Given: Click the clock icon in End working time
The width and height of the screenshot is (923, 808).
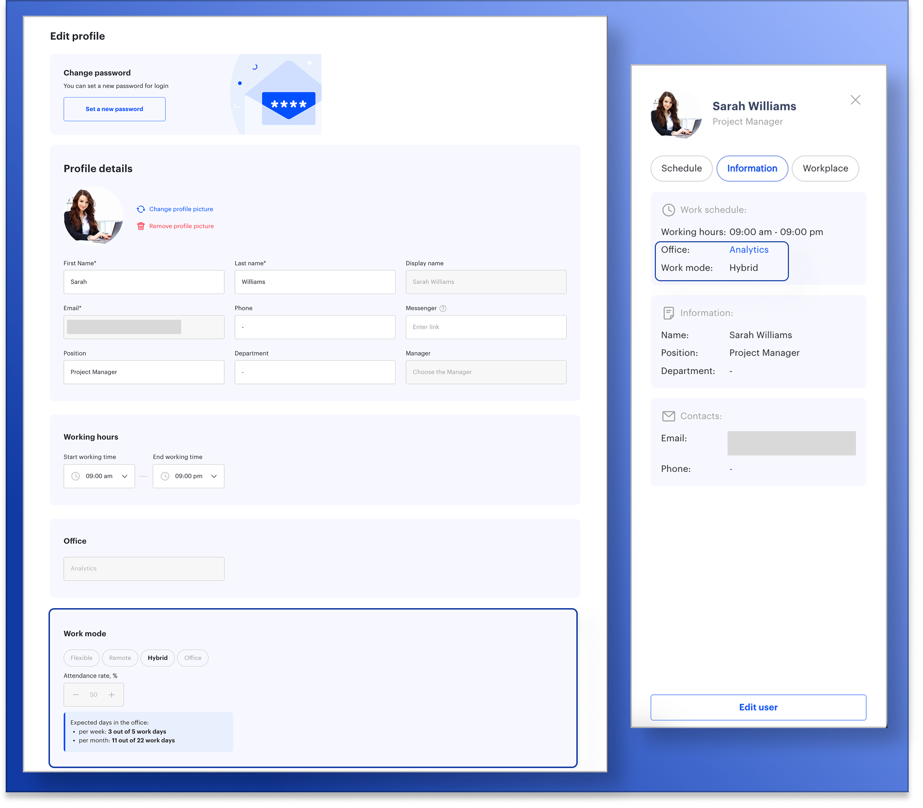Looking at the screenshot, I should 165,476.
